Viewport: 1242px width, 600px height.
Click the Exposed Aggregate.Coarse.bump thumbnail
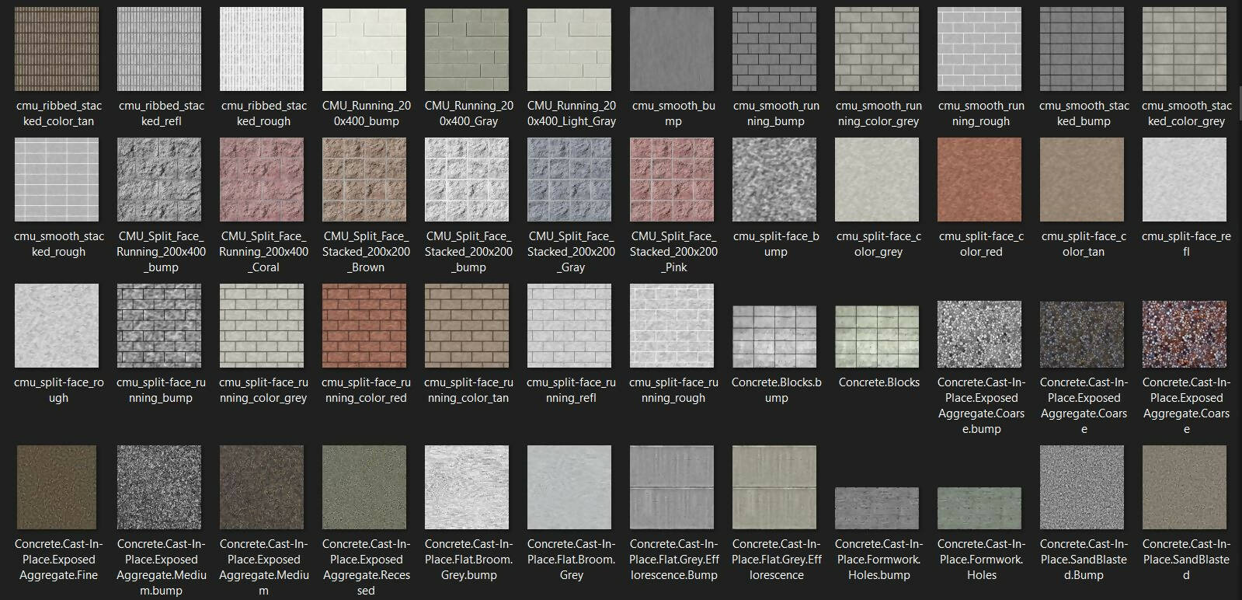point(979,334)
